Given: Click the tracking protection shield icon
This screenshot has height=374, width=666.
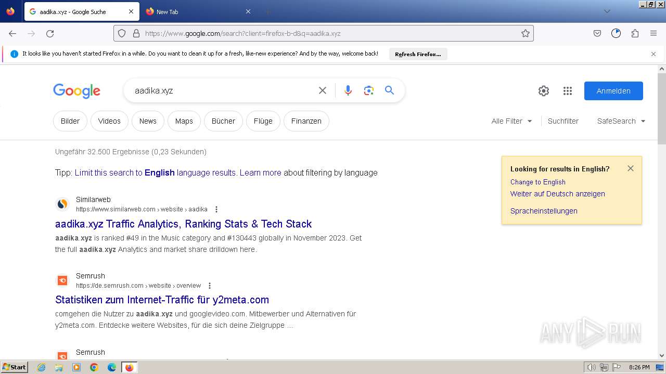Looking at the screenshot, I should click(x=122, y=33).
